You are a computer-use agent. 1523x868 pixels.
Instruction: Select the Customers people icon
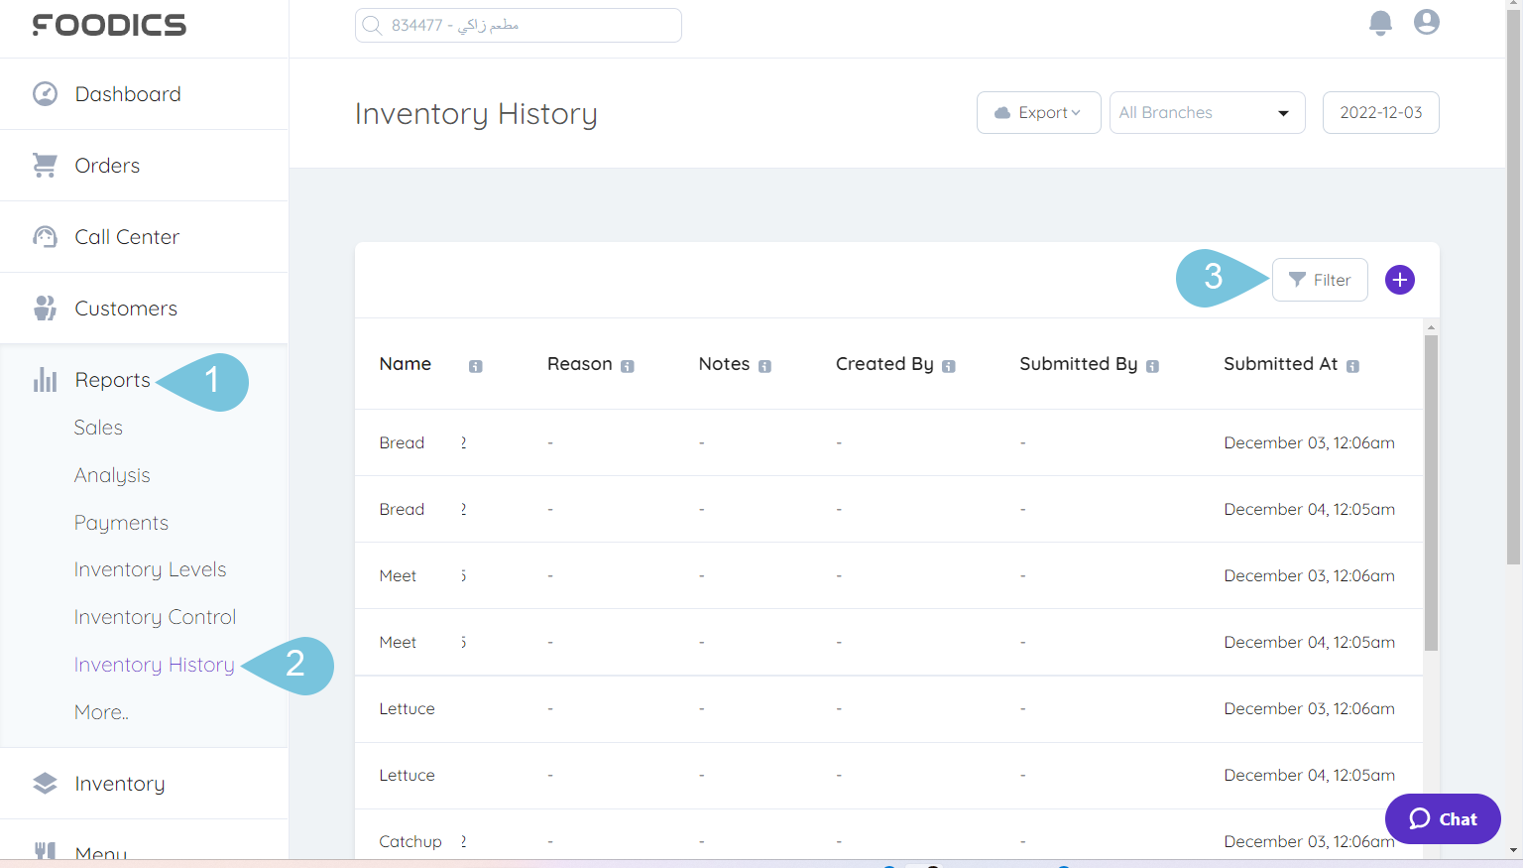pyautogui.click(x=45, y=308)
